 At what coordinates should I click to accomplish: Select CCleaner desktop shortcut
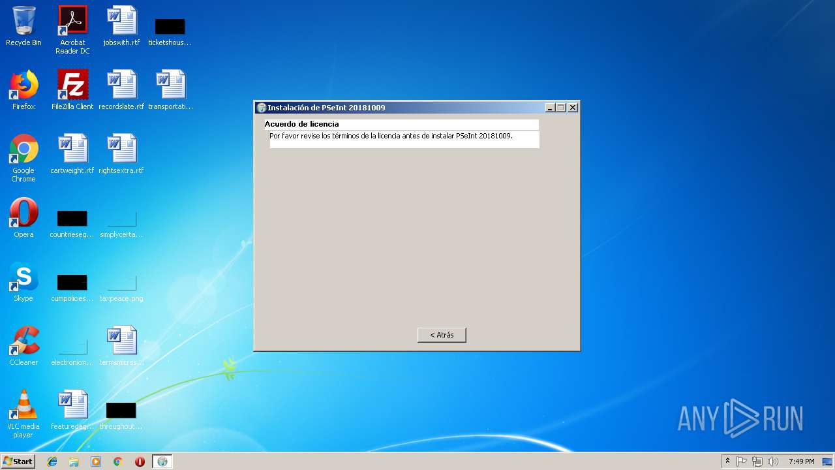[x=23, y=347]
